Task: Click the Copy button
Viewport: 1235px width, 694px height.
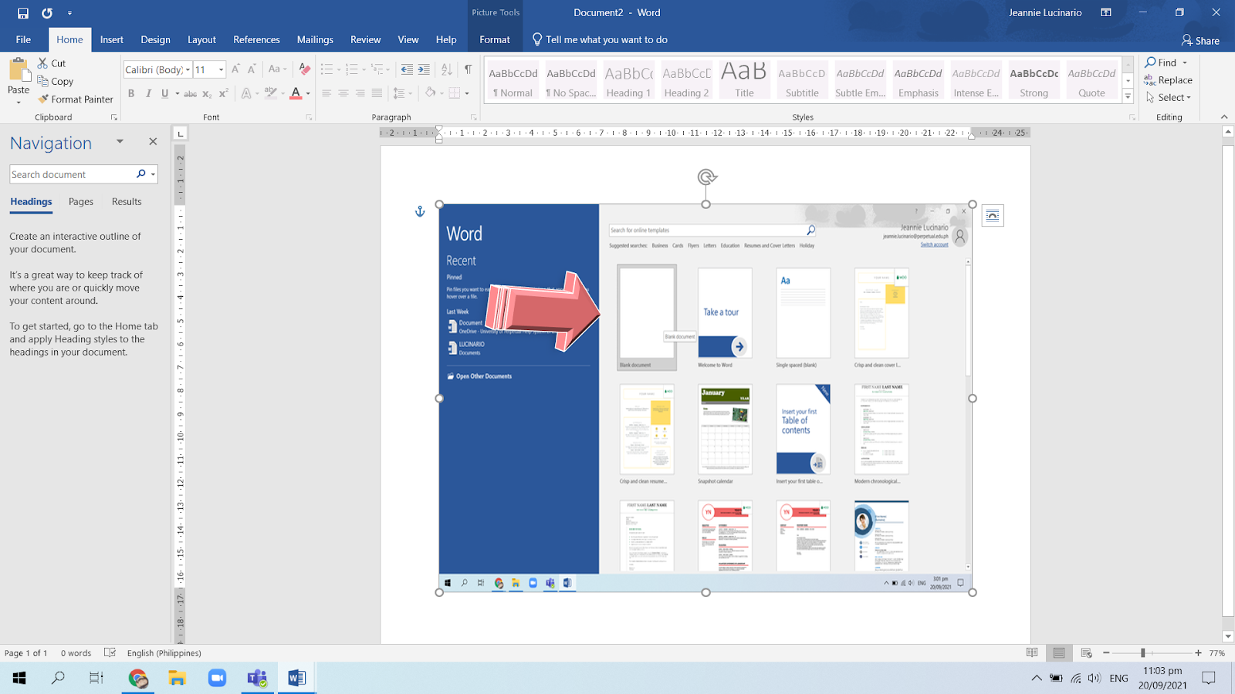Action: (x=56, y=81)
